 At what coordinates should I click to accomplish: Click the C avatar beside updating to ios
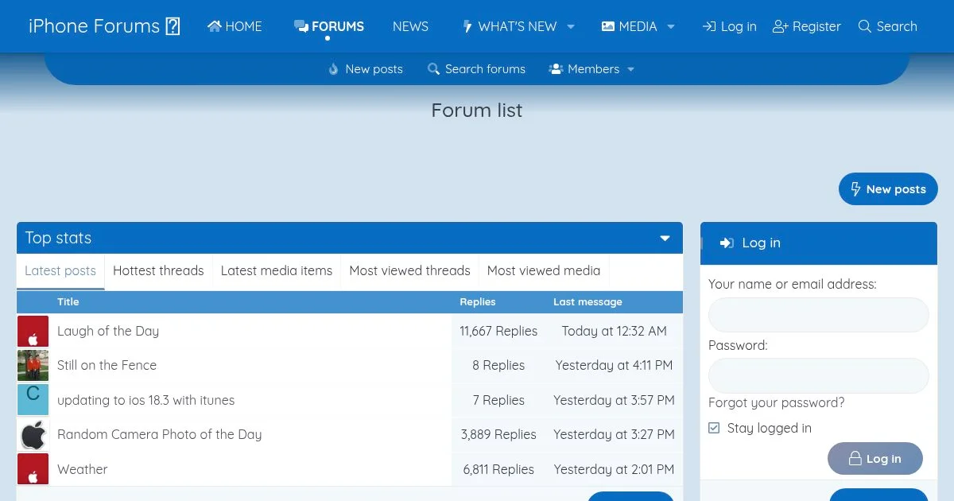click(x=33, y=400)
